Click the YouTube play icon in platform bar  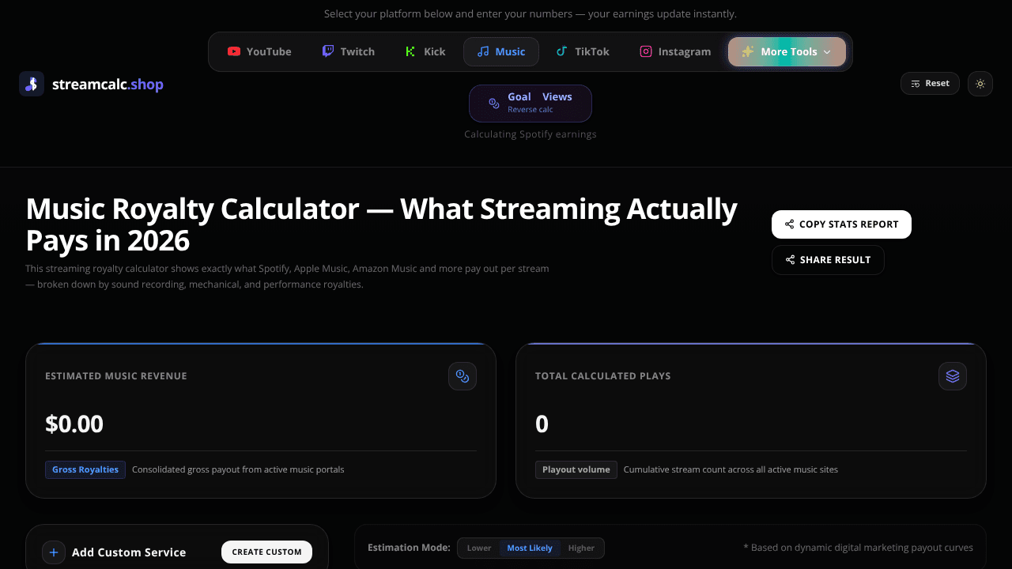pyautogui.click(x=234, y=51)
